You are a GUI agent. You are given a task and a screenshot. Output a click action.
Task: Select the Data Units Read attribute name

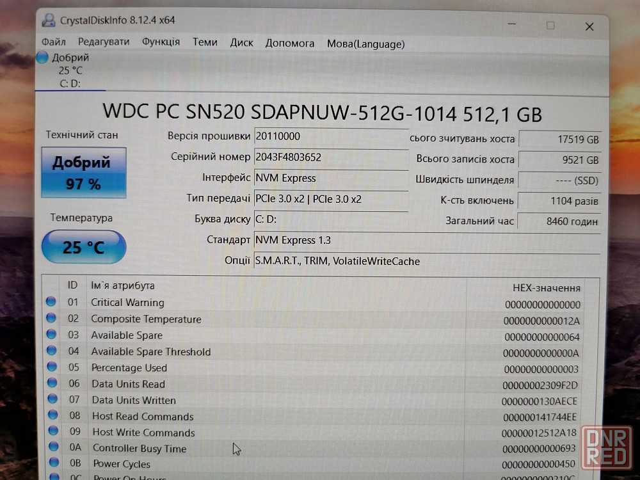(128, 384)
